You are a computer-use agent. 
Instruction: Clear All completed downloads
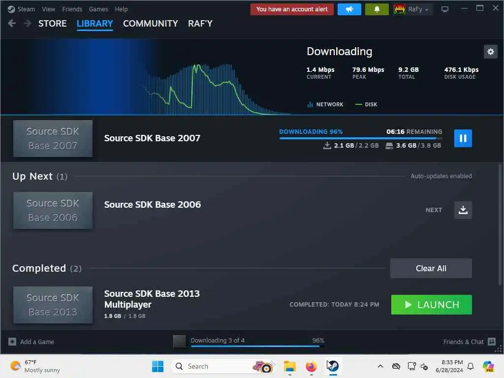(431, 268)
